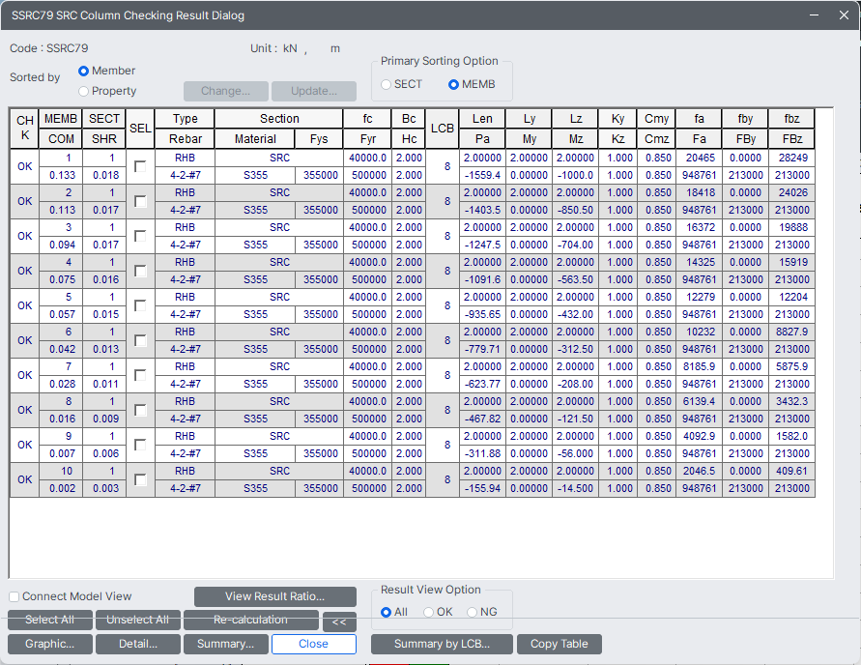The width and height of the screenshot is (861, 665).
Task: Click Pa value -935.65
Action: [482, 314]
